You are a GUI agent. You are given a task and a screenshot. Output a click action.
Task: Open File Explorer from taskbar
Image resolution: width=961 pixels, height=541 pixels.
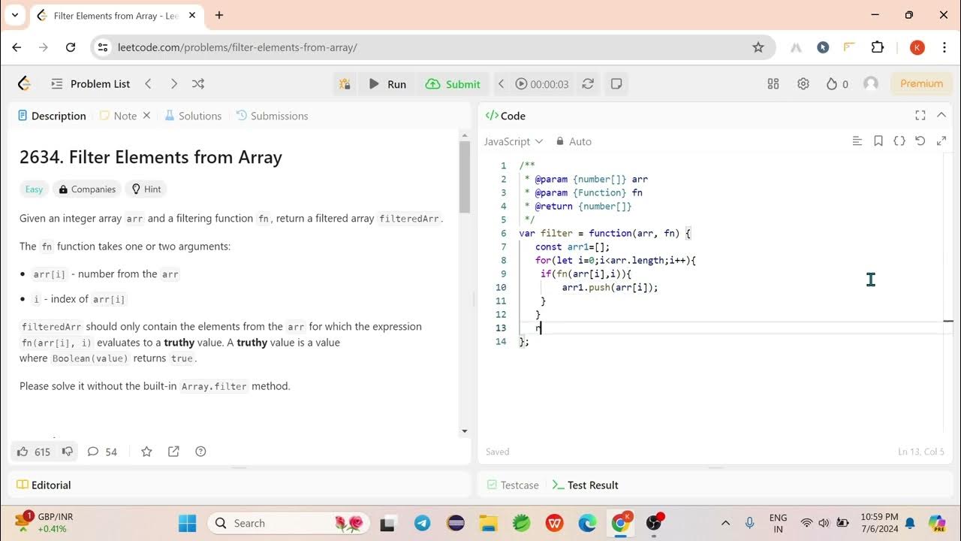click(488, 523)
